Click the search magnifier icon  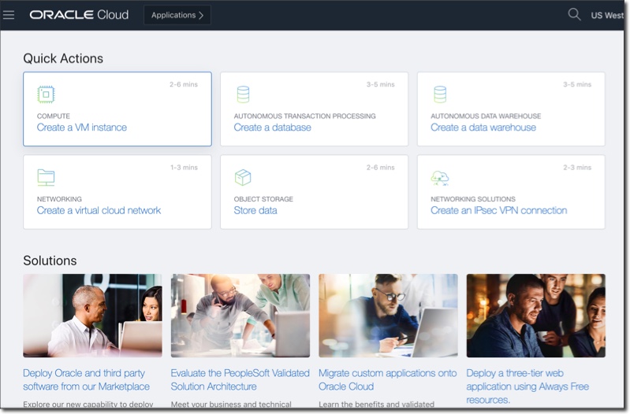[x=574, y=14]
